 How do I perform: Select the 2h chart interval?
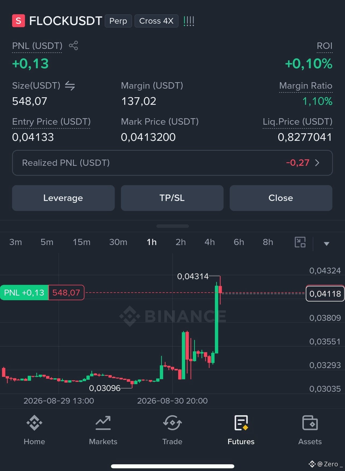tap(181, 242)
